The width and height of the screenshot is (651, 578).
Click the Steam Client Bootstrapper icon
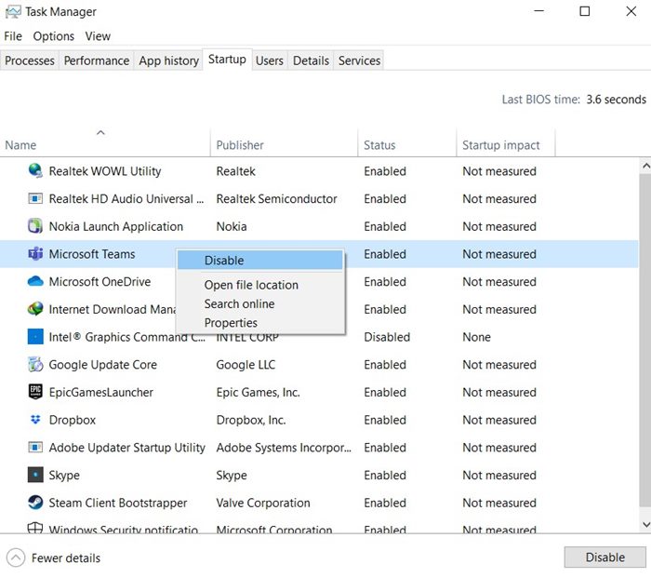35,503
